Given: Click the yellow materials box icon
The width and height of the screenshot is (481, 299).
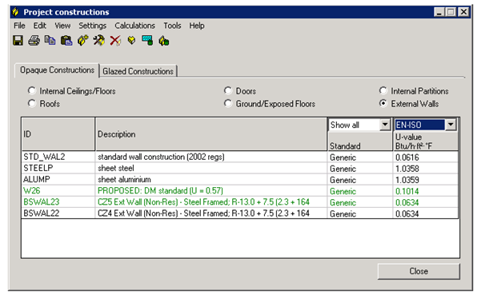Looking at the screenshot, I should tap(131, 40).
